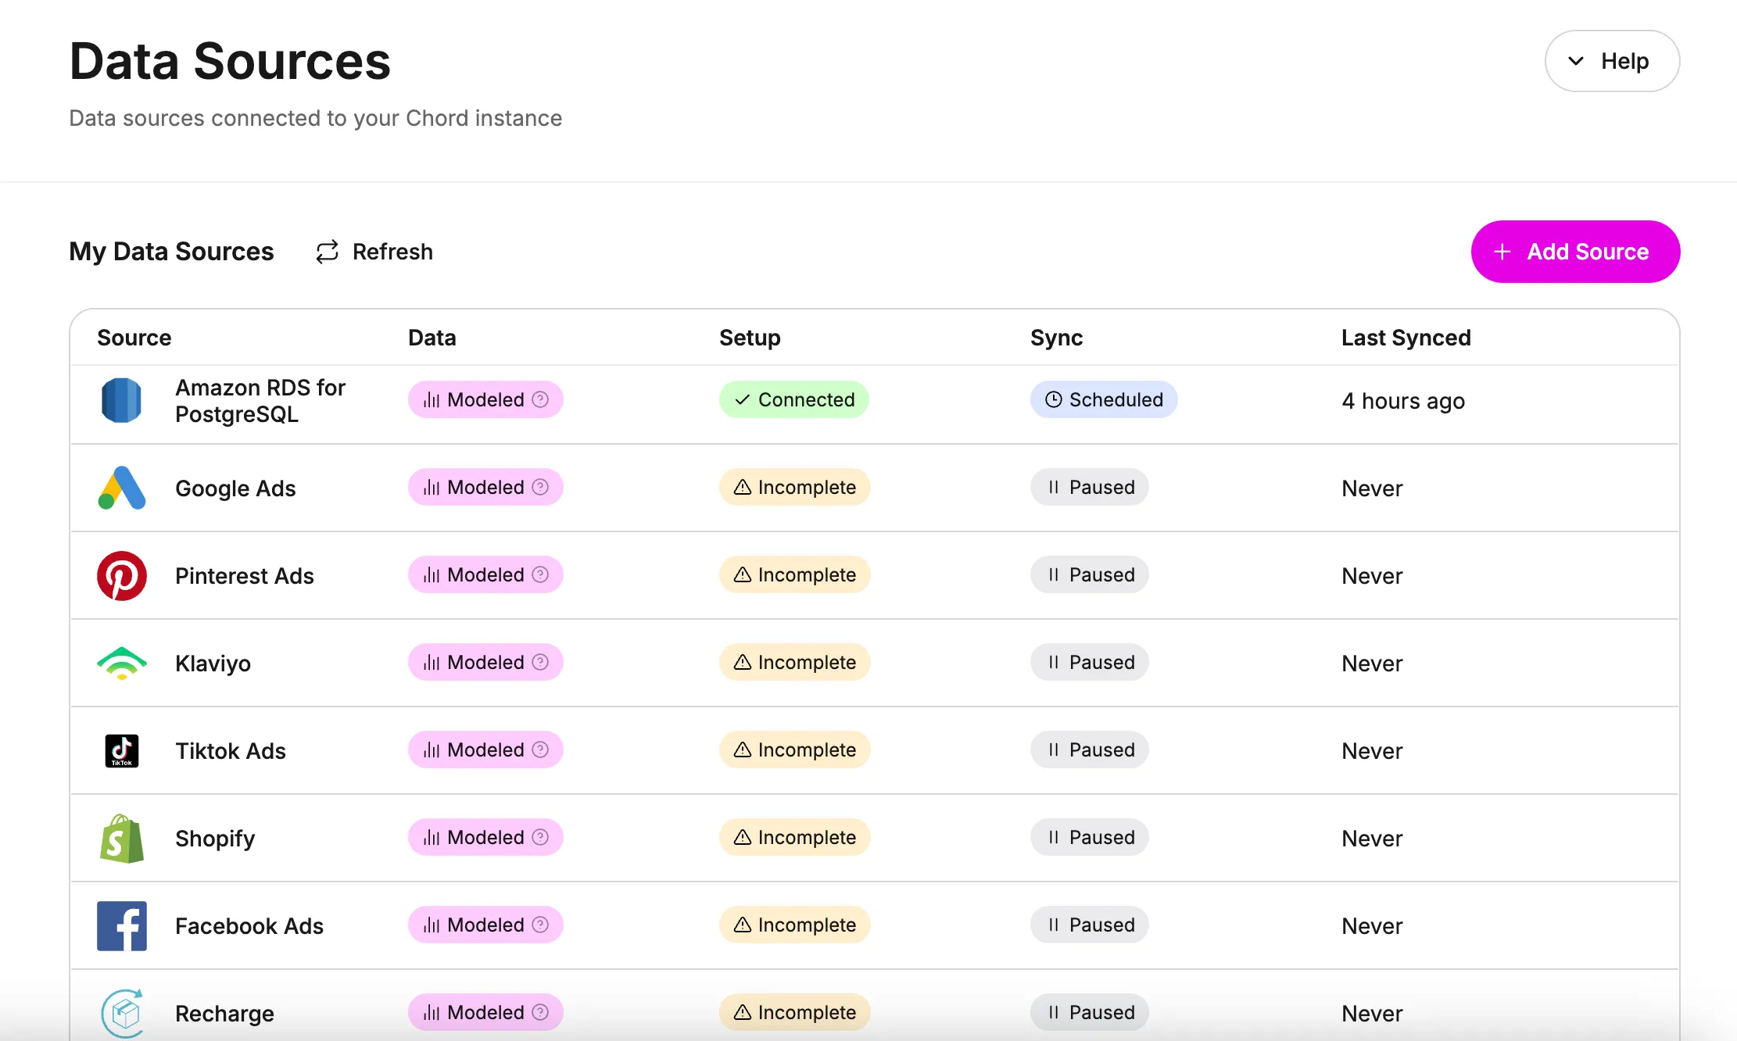Click the Shopify bag logo icon
The image size is (1737, 1041).
tap(122, 839)
